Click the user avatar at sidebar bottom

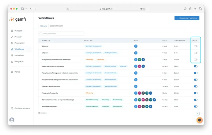click(x=12, y=120)
